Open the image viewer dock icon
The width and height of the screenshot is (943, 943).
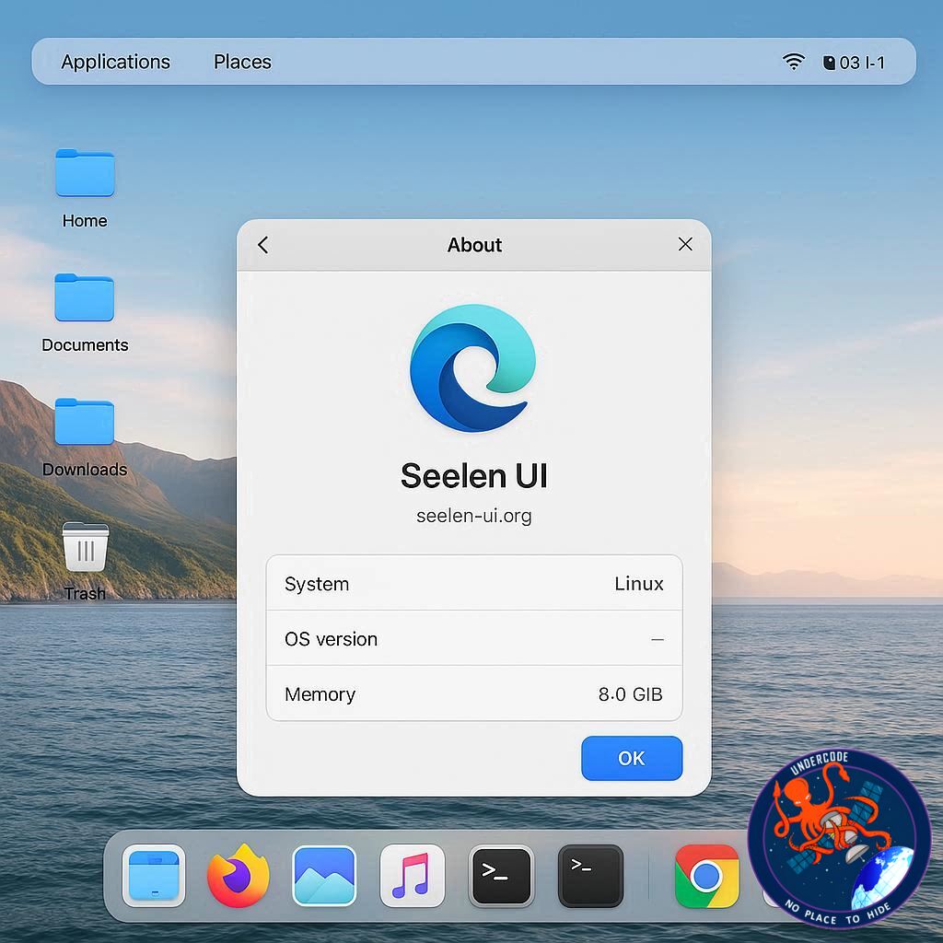tap(324, 876)
